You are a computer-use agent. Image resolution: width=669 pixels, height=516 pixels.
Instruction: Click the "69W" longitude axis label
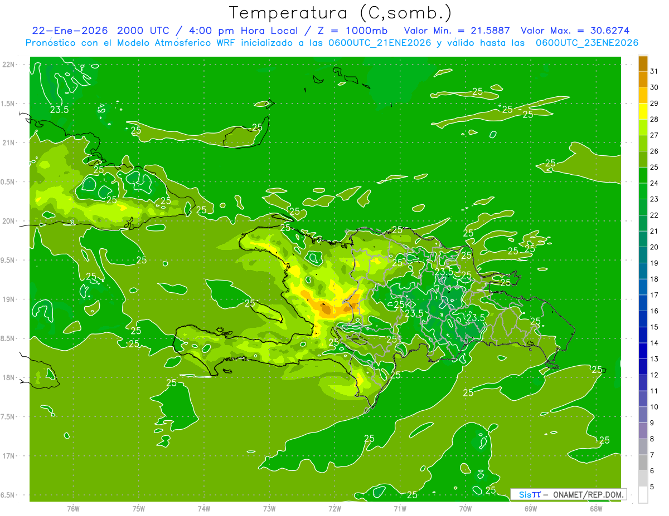tap(531, 509)
